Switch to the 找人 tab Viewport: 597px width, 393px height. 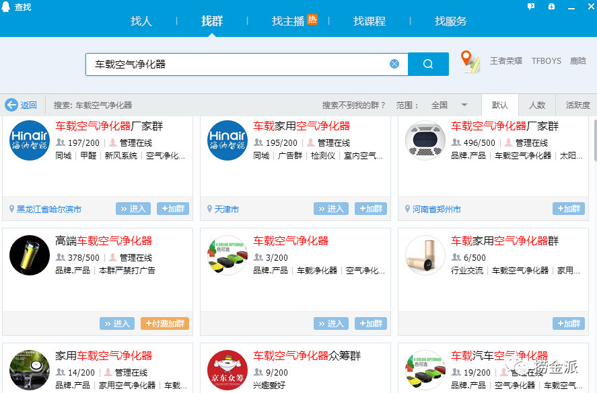(x=141, y=21)
